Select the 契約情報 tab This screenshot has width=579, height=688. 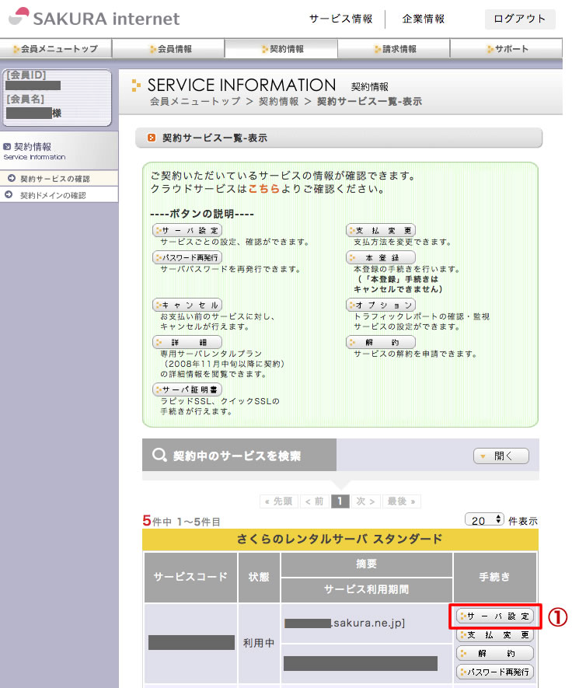[x=281, y=49]
